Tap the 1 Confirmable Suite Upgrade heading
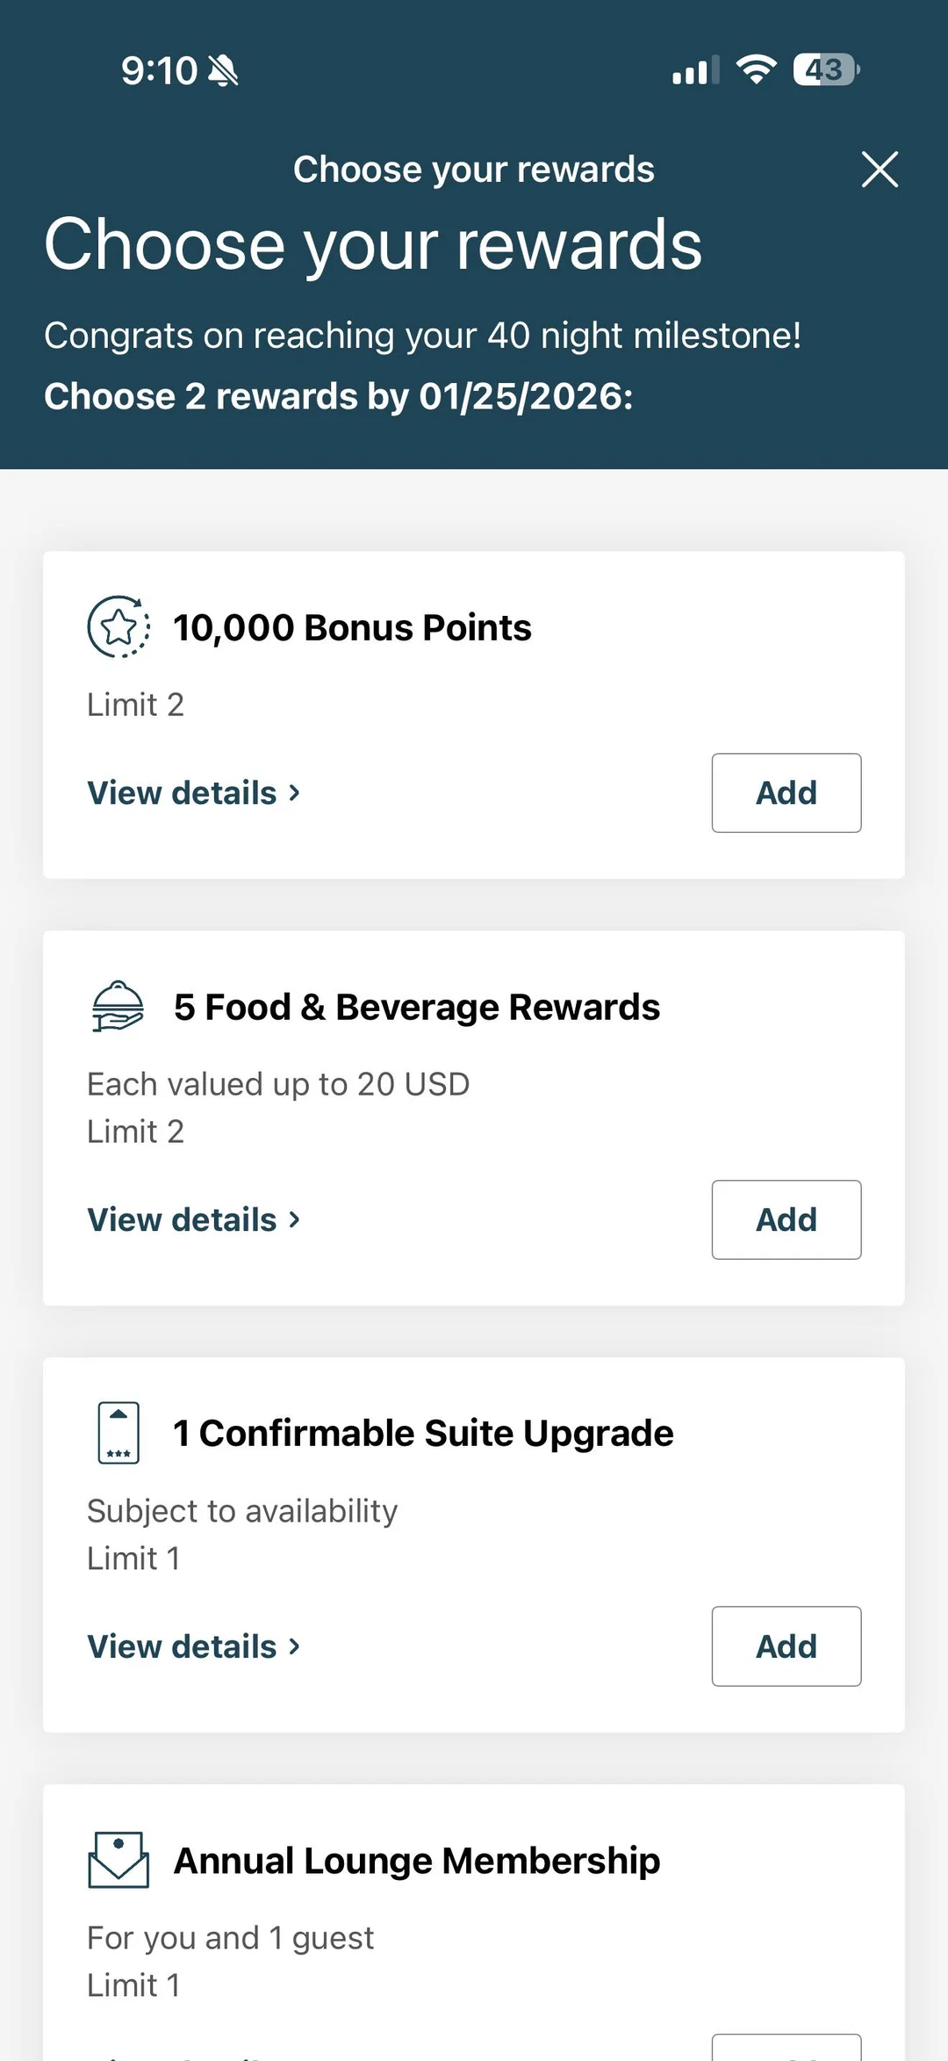The image size is (948, 2061). (423, 1433)
